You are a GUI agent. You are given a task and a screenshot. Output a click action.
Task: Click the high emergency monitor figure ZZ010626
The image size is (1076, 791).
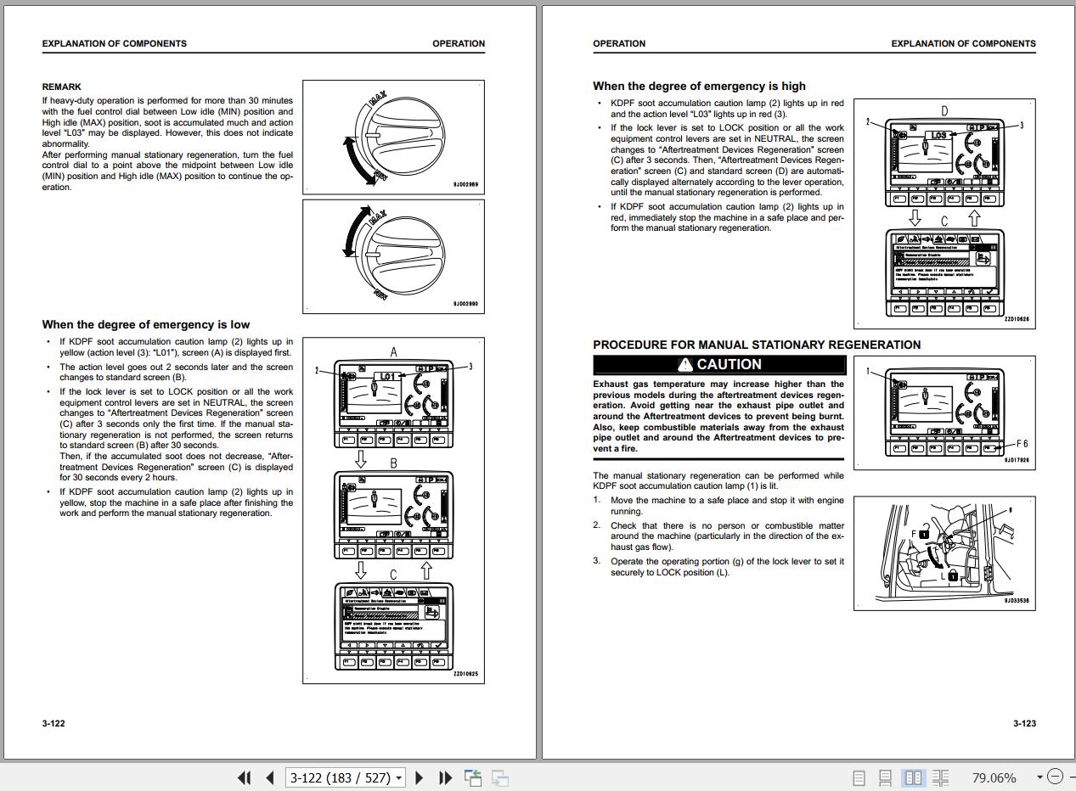point(944,214)
